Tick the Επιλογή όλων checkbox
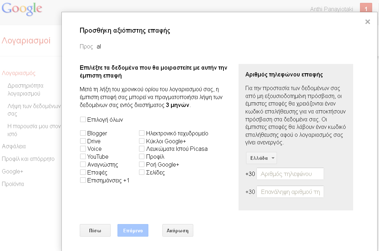The height and width of the screenshot is (251, 379). (x=83, y=120)
